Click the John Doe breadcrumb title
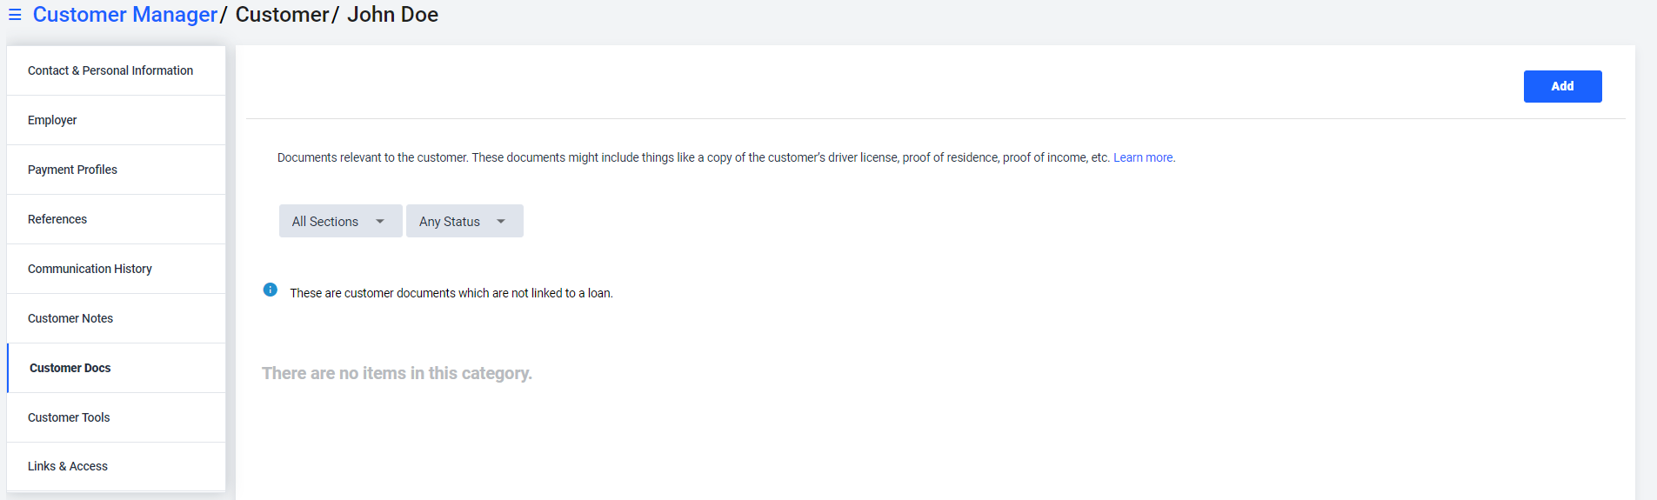This screenshot has width=1657, height=500. pyautogui.click(x=392, y=15)
